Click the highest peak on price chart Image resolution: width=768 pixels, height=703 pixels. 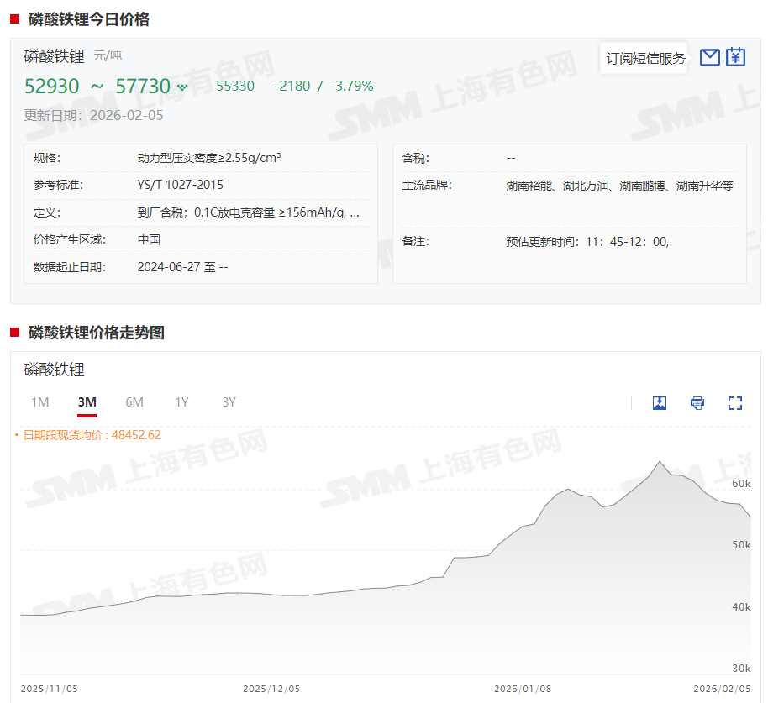660,462
